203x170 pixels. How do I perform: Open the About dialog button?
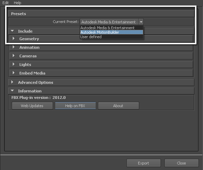(119, 106)
